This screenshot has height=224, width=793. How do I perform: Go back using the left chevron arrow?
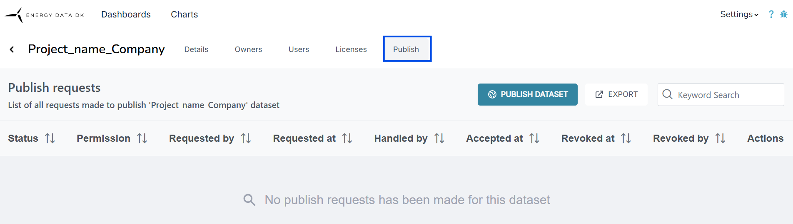coord(12,49)
